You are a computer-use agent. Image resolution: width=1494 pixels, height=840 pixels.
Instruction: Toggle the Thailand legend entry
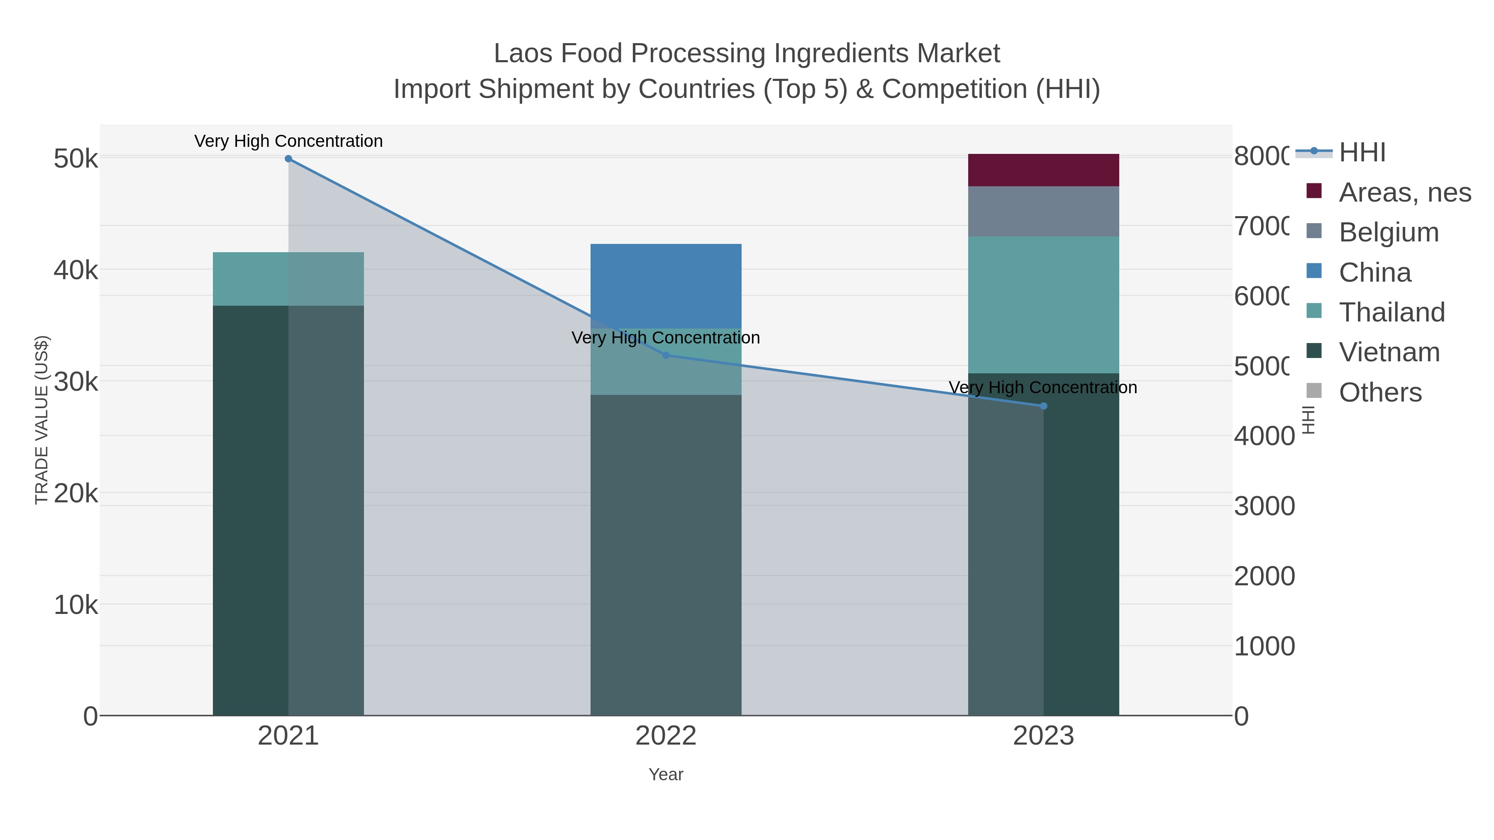tap(1375, 312)
